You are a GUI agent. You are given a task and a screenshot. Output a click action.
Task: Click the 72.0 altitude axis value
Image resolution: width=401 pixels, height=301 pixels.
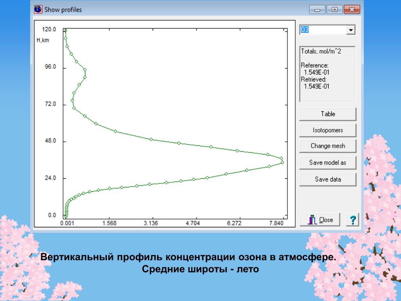coord(51,104)
